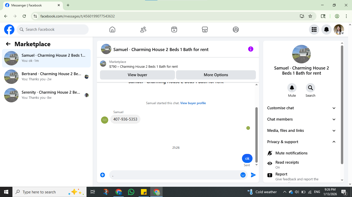This screenshot has height=197, width=352.
Task: Choose an emoji in message box
Action: (x=243, y=175)
